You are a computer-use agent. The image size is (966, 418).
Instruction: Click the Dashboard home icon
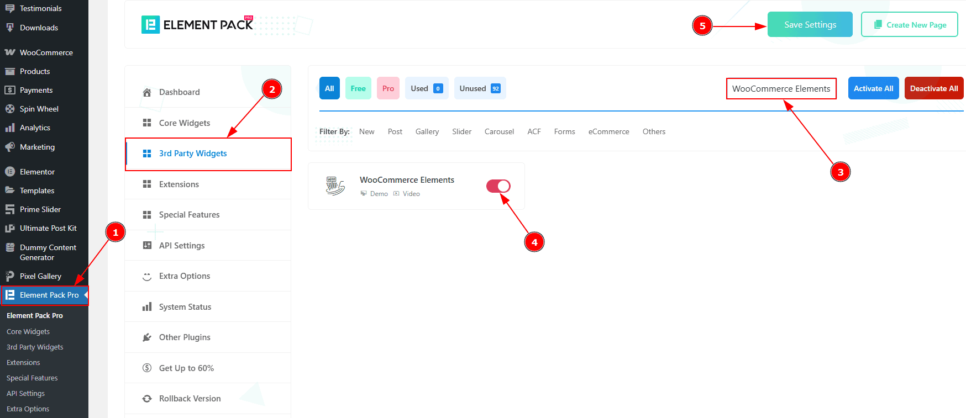click(x=147, y=92)
